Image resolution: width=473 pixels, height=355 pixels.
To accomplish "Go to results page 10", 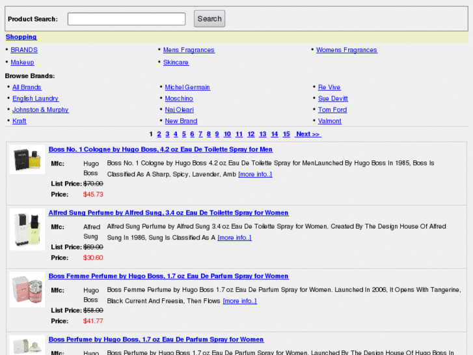I will pos(227,134).
